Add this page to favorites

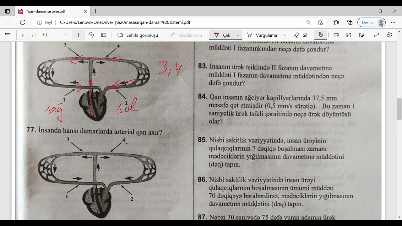(320, 22)
